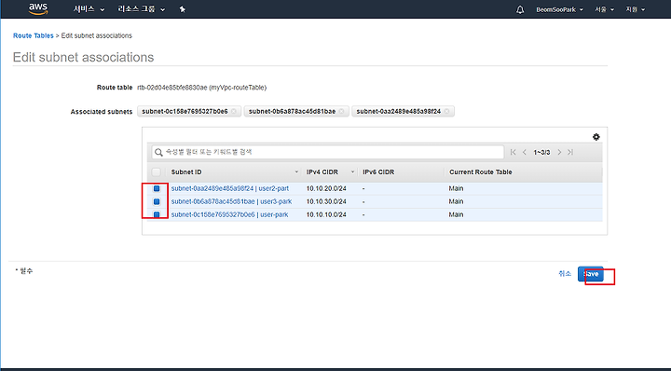Click the 1~3/3 page count text

(541, 152)
